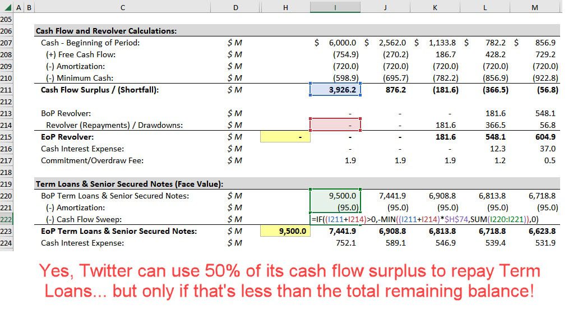Click '(+) Free Cash Flow:' label
The width and height of the screenshot is (573, 309).
pyautogui.click(x=81, y=54)
